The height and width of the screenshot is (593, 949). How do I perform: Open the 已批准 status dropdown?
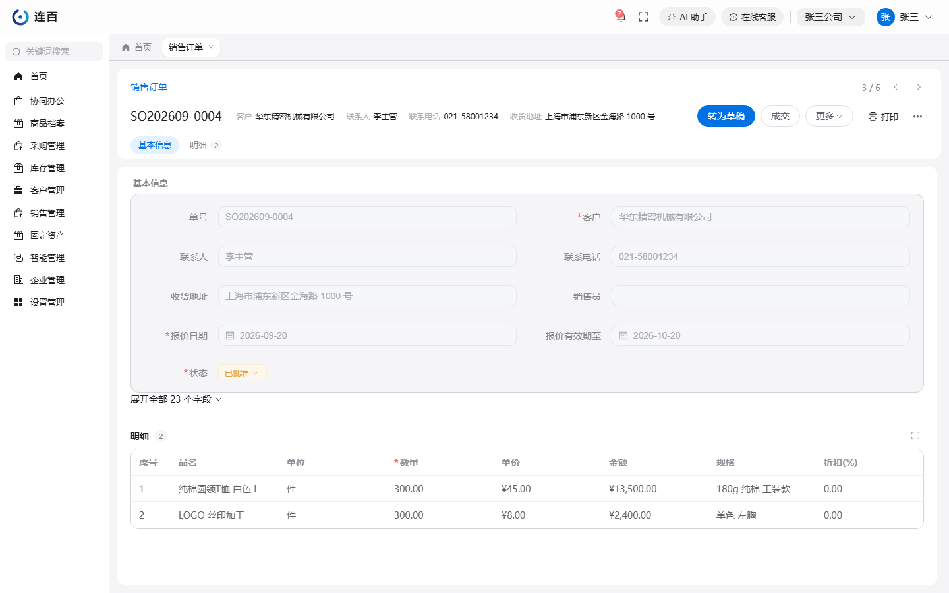point(243,373)
